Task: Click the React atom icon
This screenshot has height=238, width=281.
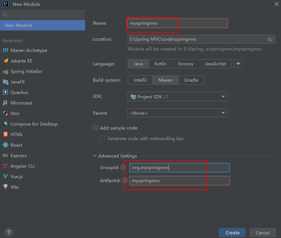Action: [5, 145]
